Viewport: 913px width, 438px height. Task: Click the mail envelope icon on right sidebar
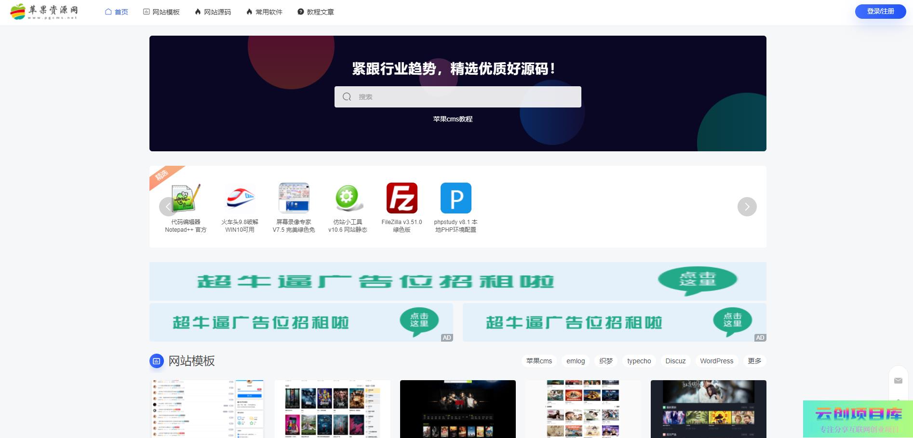898,381
